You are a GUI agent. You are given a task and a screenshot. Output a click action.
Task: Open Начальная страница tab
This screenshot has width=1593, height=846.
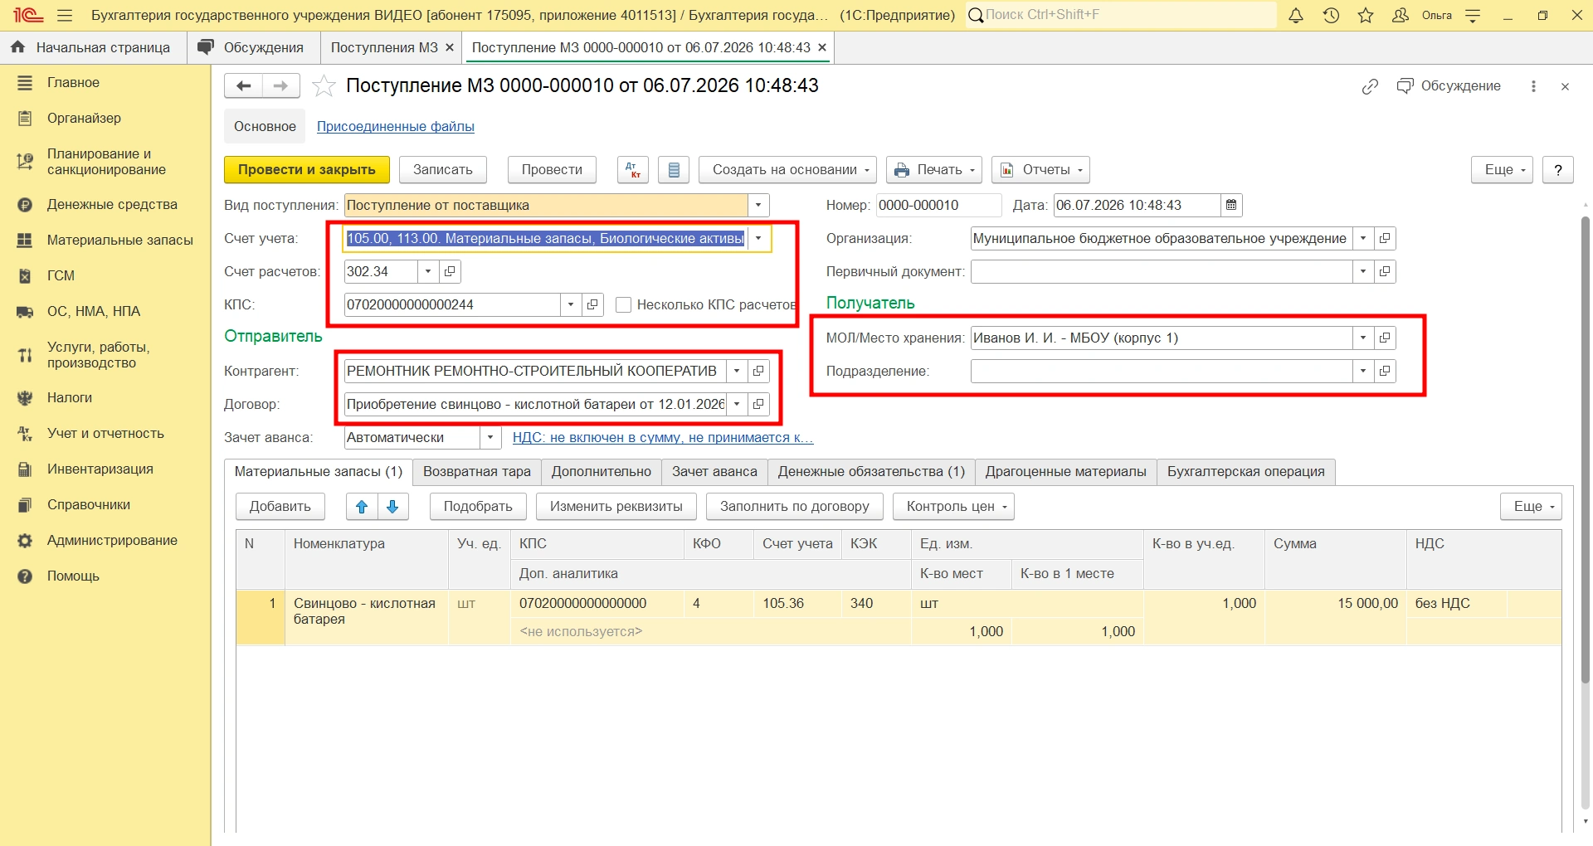point(93,48)
